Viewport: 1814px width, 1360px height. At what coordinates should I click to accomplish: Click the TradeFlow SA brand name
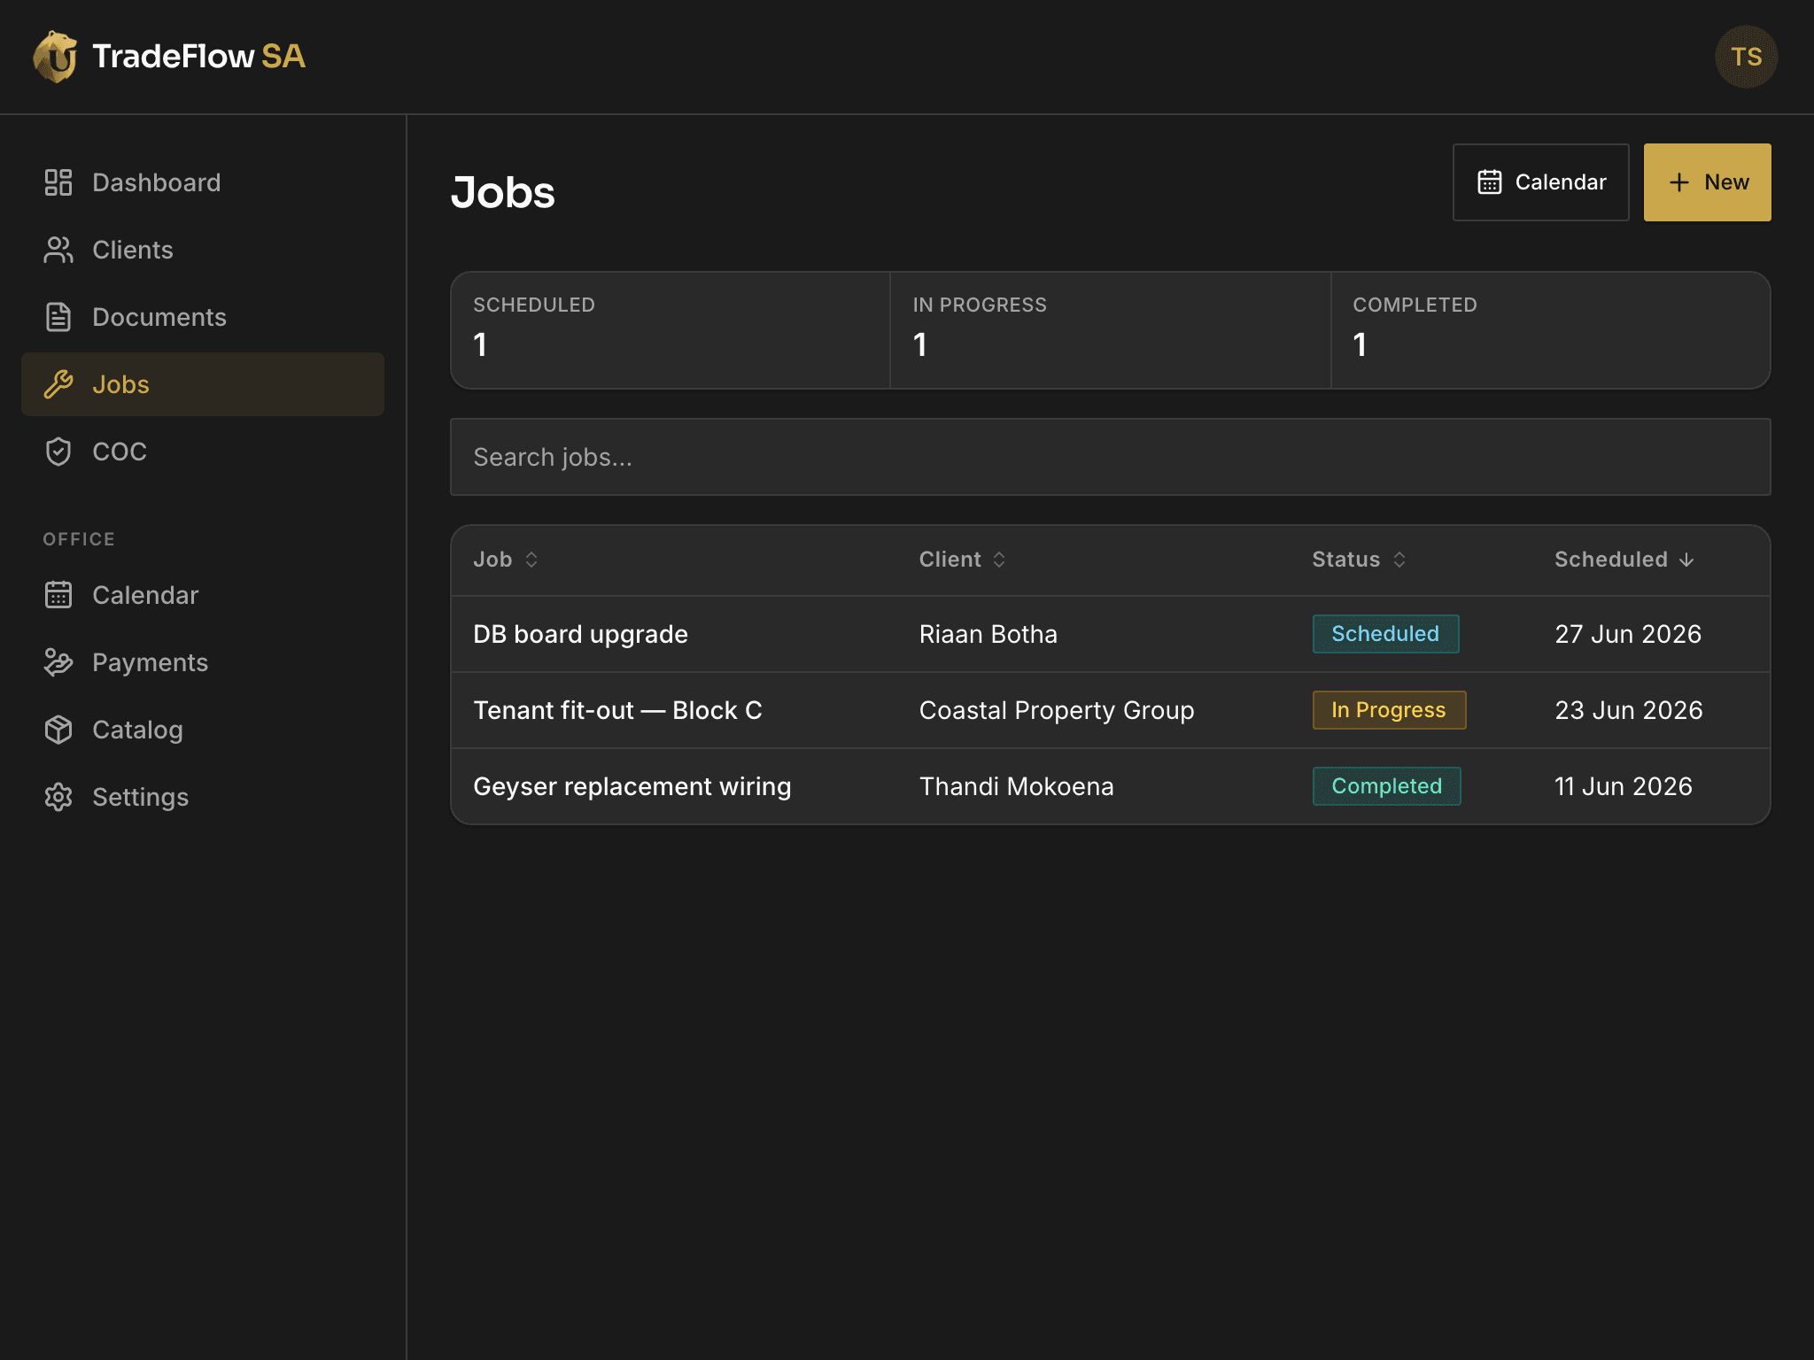tap(198, 57)
